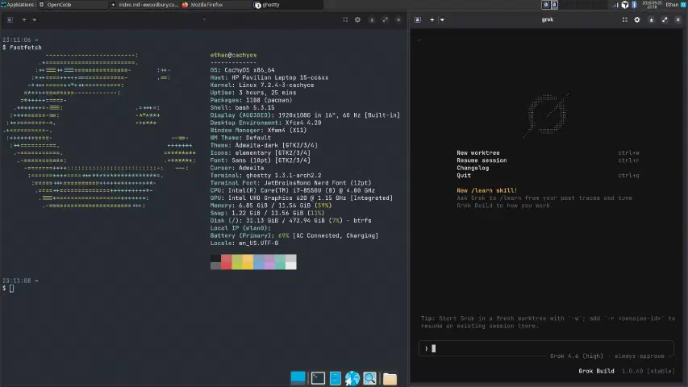Click the 'Kernel: Linux 7.2.4-3-cachyos' line
This screenshot has width=688, height=387.
pyautogui.click(x=262, y=85)
